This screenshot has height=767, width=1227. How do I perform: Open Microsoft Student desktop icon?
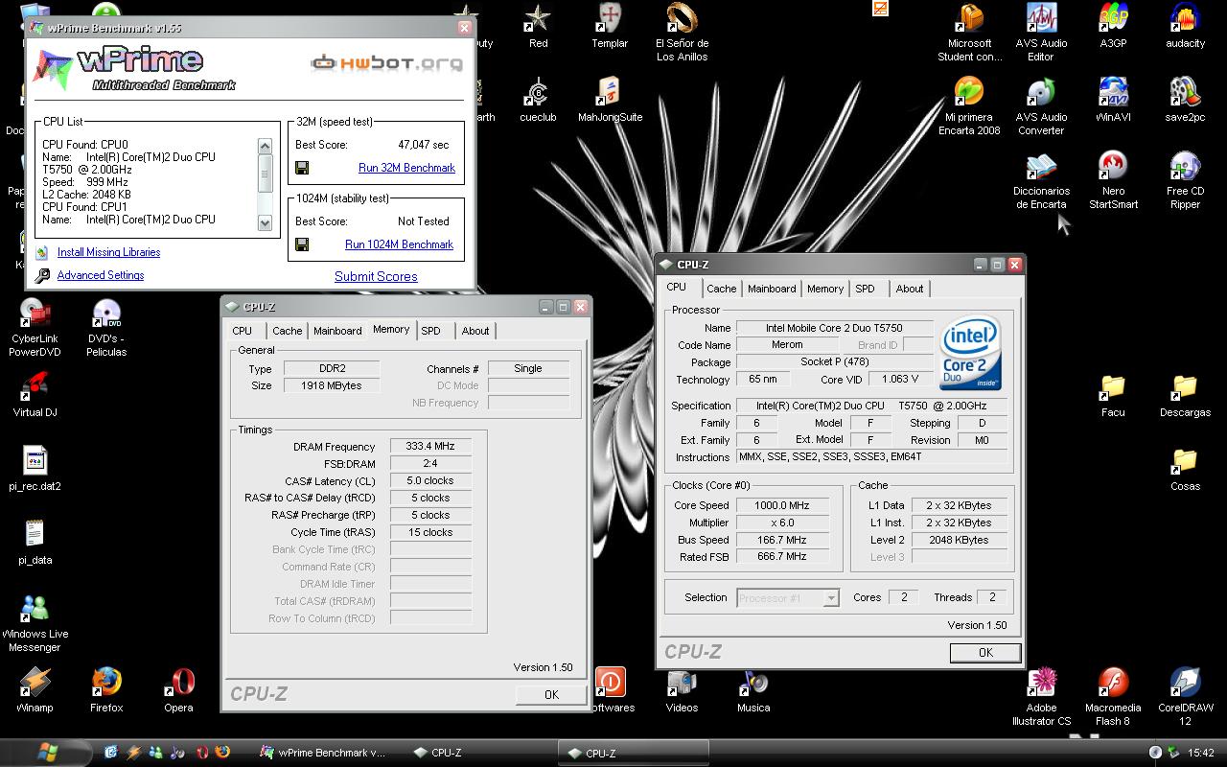970,33
